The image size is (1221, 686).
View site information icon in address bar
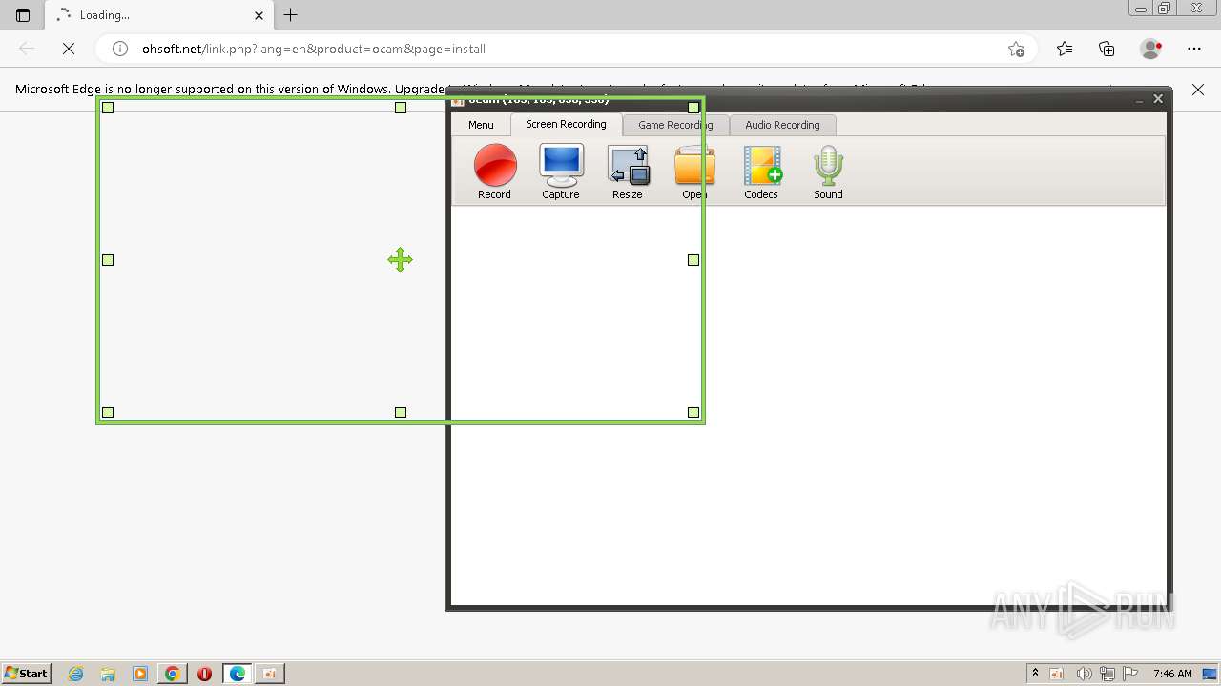(120, 49)
